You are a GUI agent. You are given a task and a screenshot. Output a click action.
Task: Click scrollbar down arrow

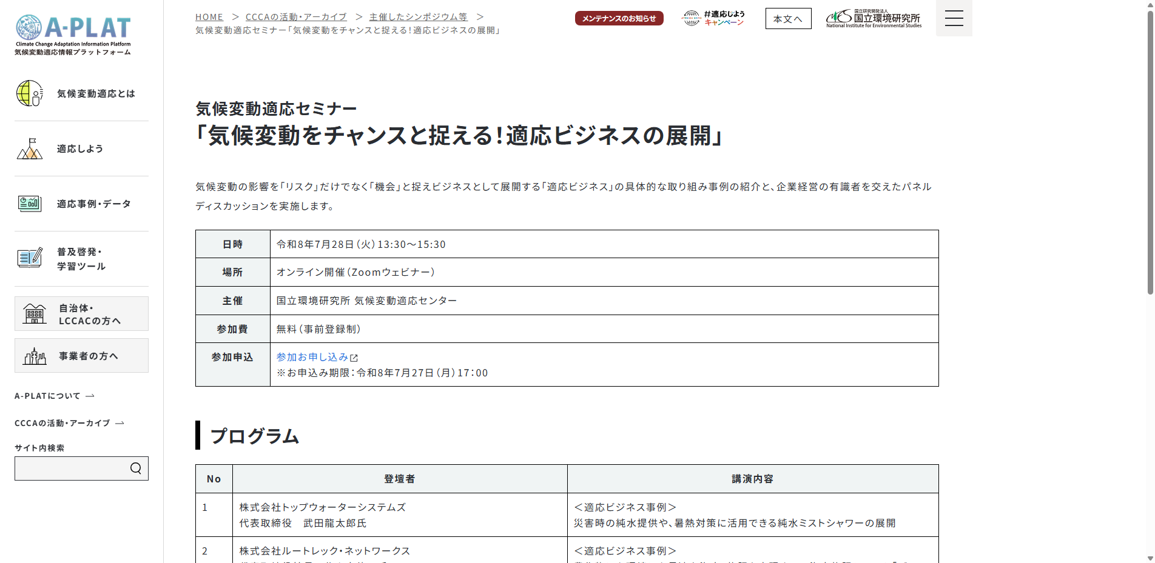(x=1150, y=558)
